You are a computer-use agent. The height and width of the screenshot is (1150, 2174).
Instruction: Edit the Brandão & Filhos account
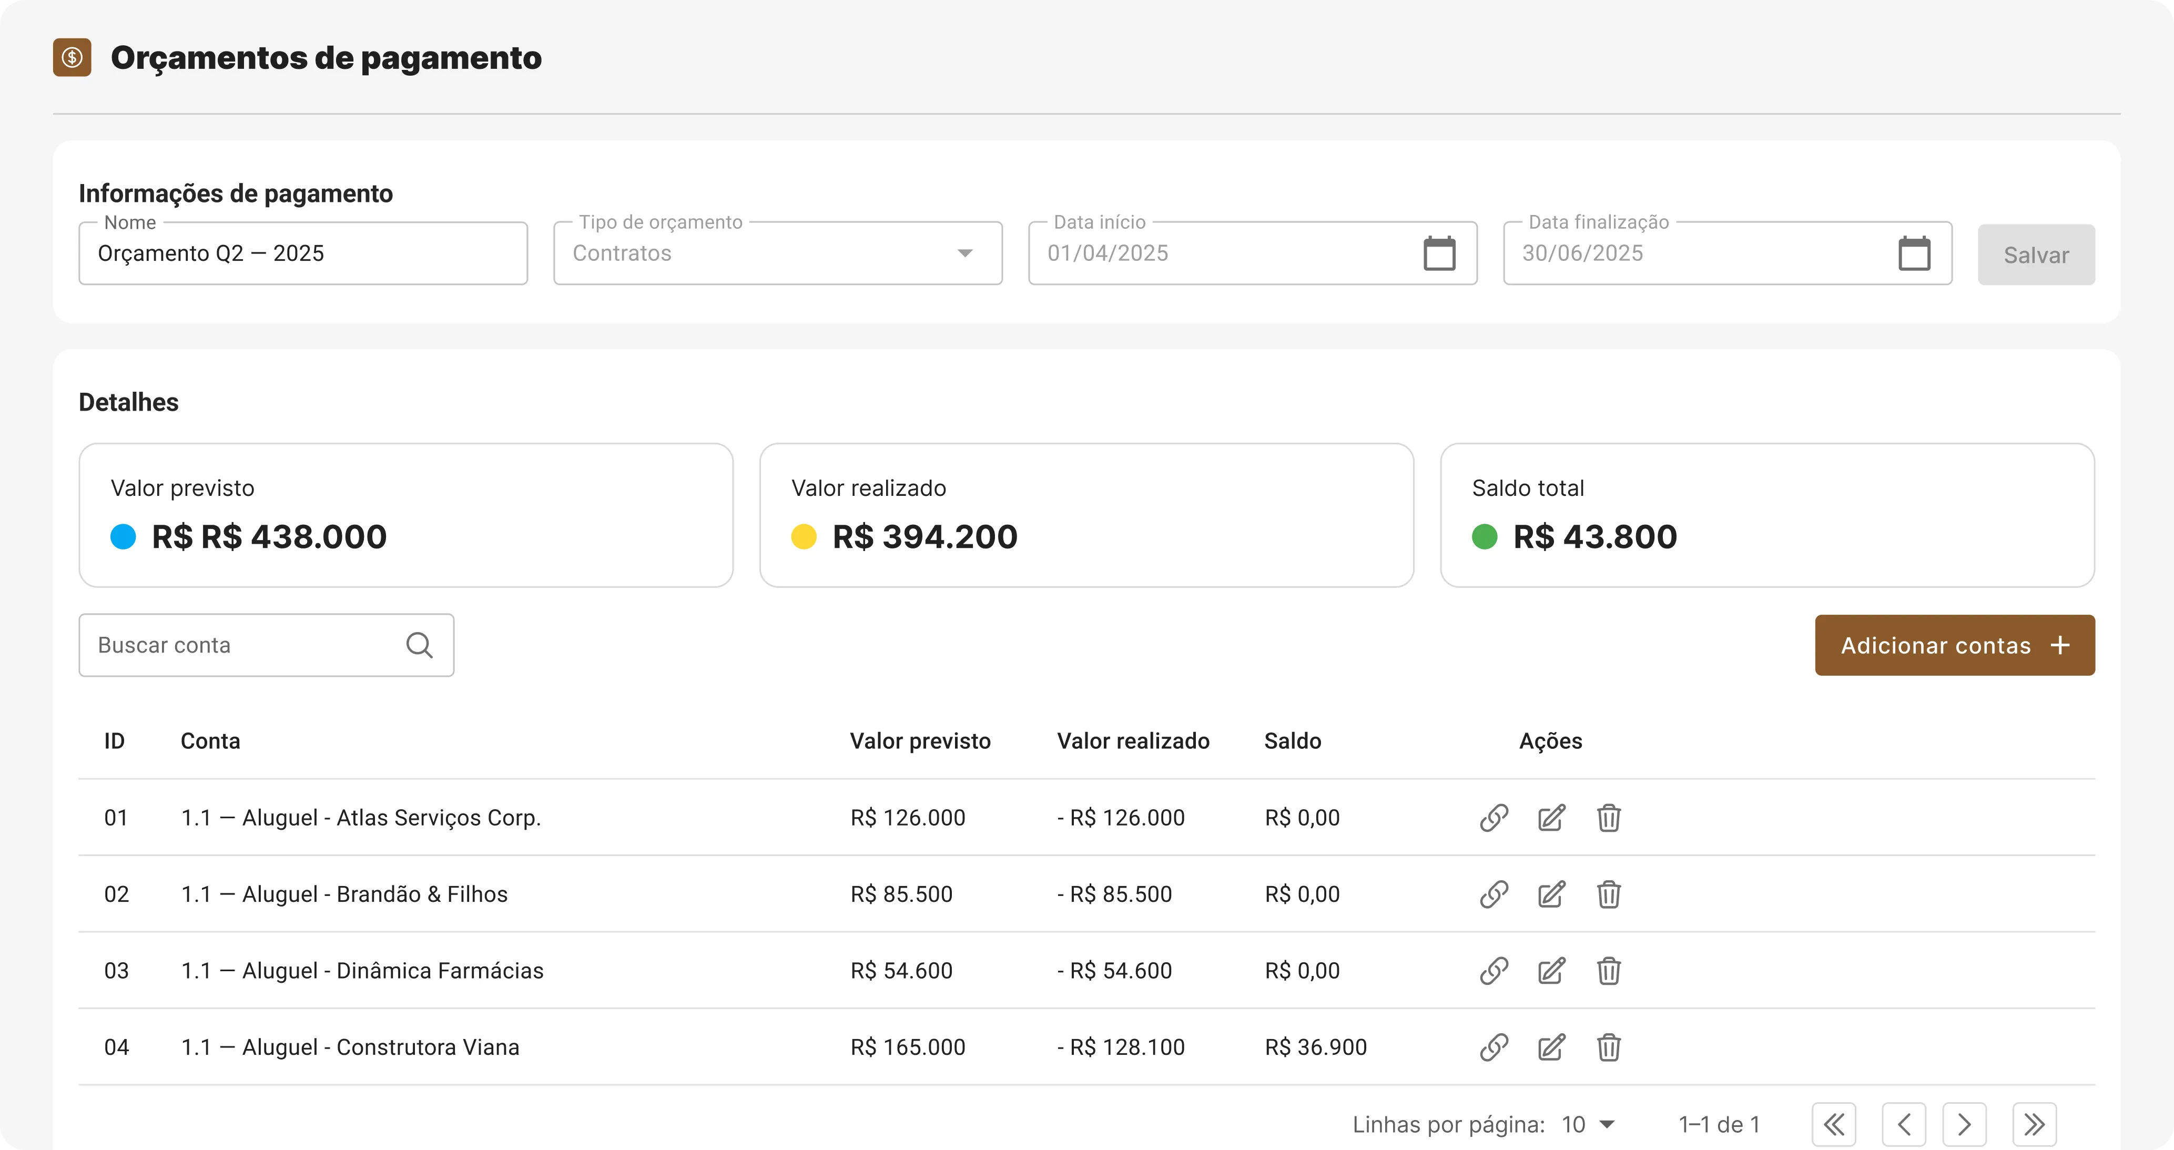[x=1551, y=894]
